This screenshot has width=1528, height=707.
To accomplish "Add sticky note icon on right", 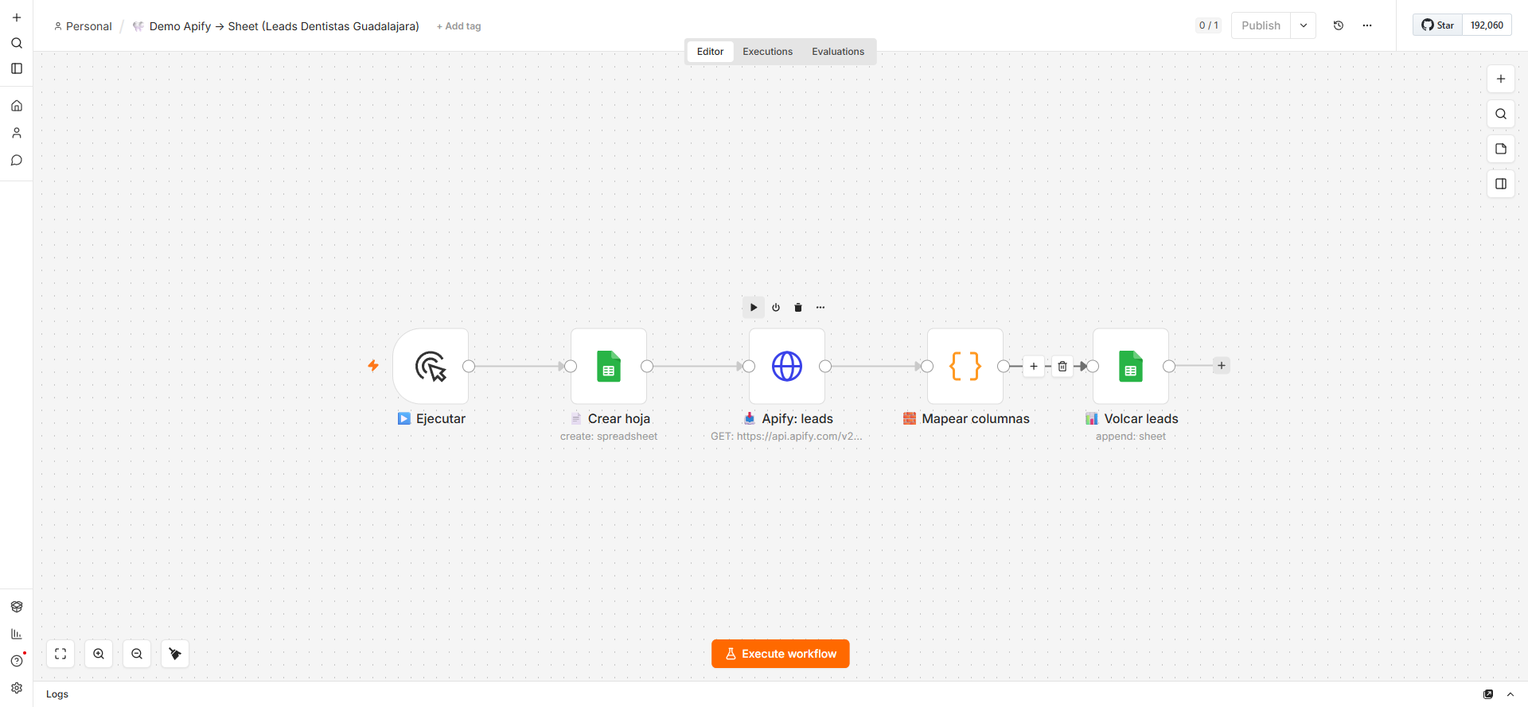I will pos(1501,149).
